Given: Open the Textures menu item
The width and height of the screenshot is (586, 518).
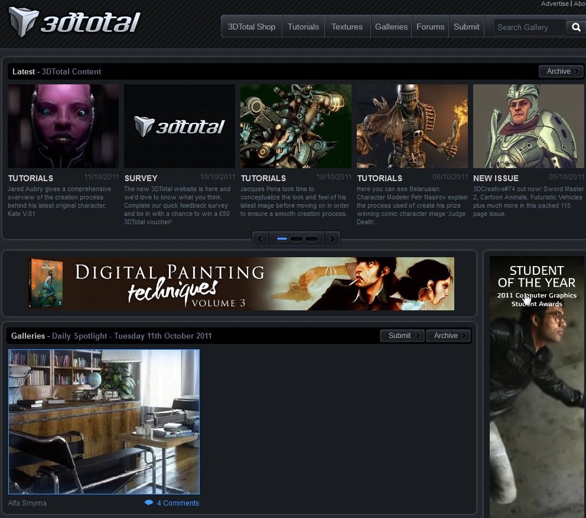Looking at the screenshot, I should point(347,27).
